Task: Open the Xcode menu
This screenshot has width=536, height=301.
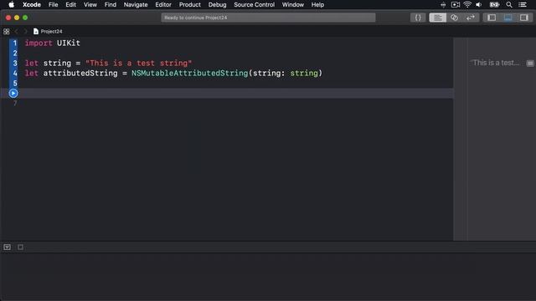Action: click(x=32, y=5)
